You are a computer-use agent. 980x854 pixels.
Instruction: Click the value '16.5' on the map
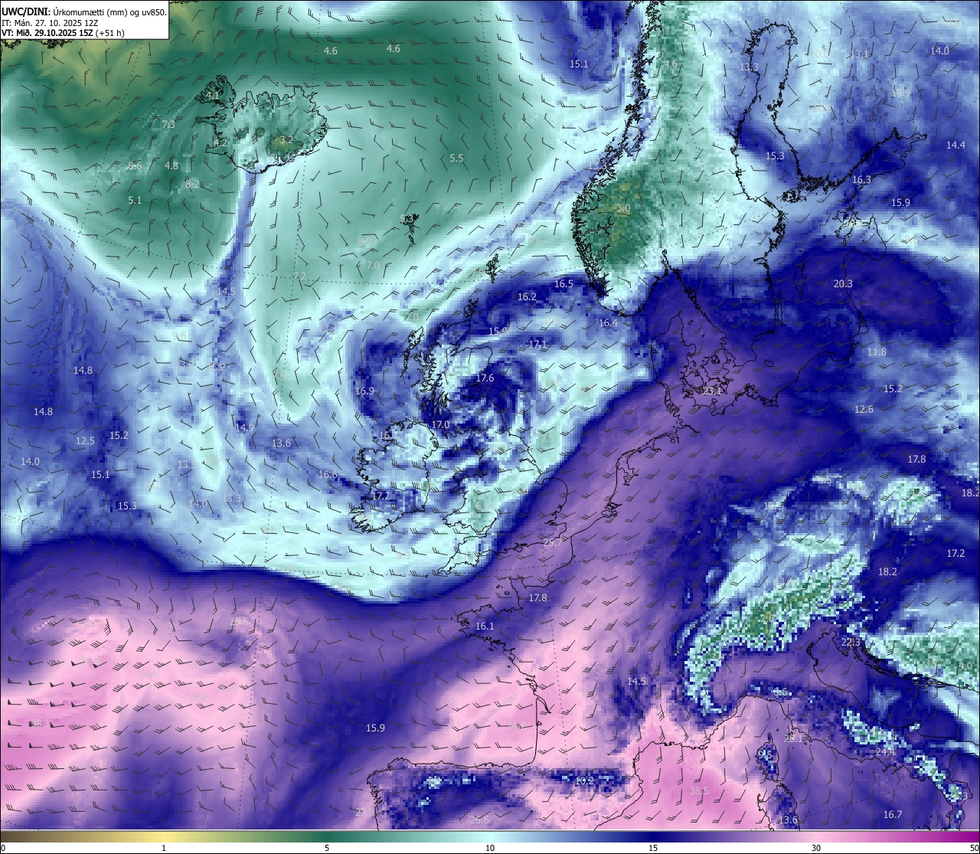tap(563, 283)
